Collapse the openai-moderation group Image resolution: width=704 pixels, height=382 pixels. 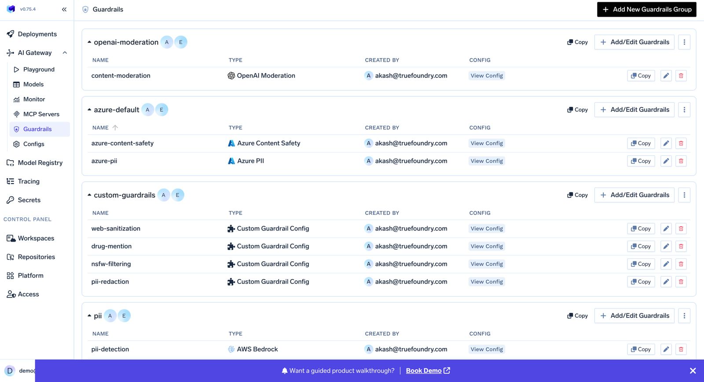point(89,42)
